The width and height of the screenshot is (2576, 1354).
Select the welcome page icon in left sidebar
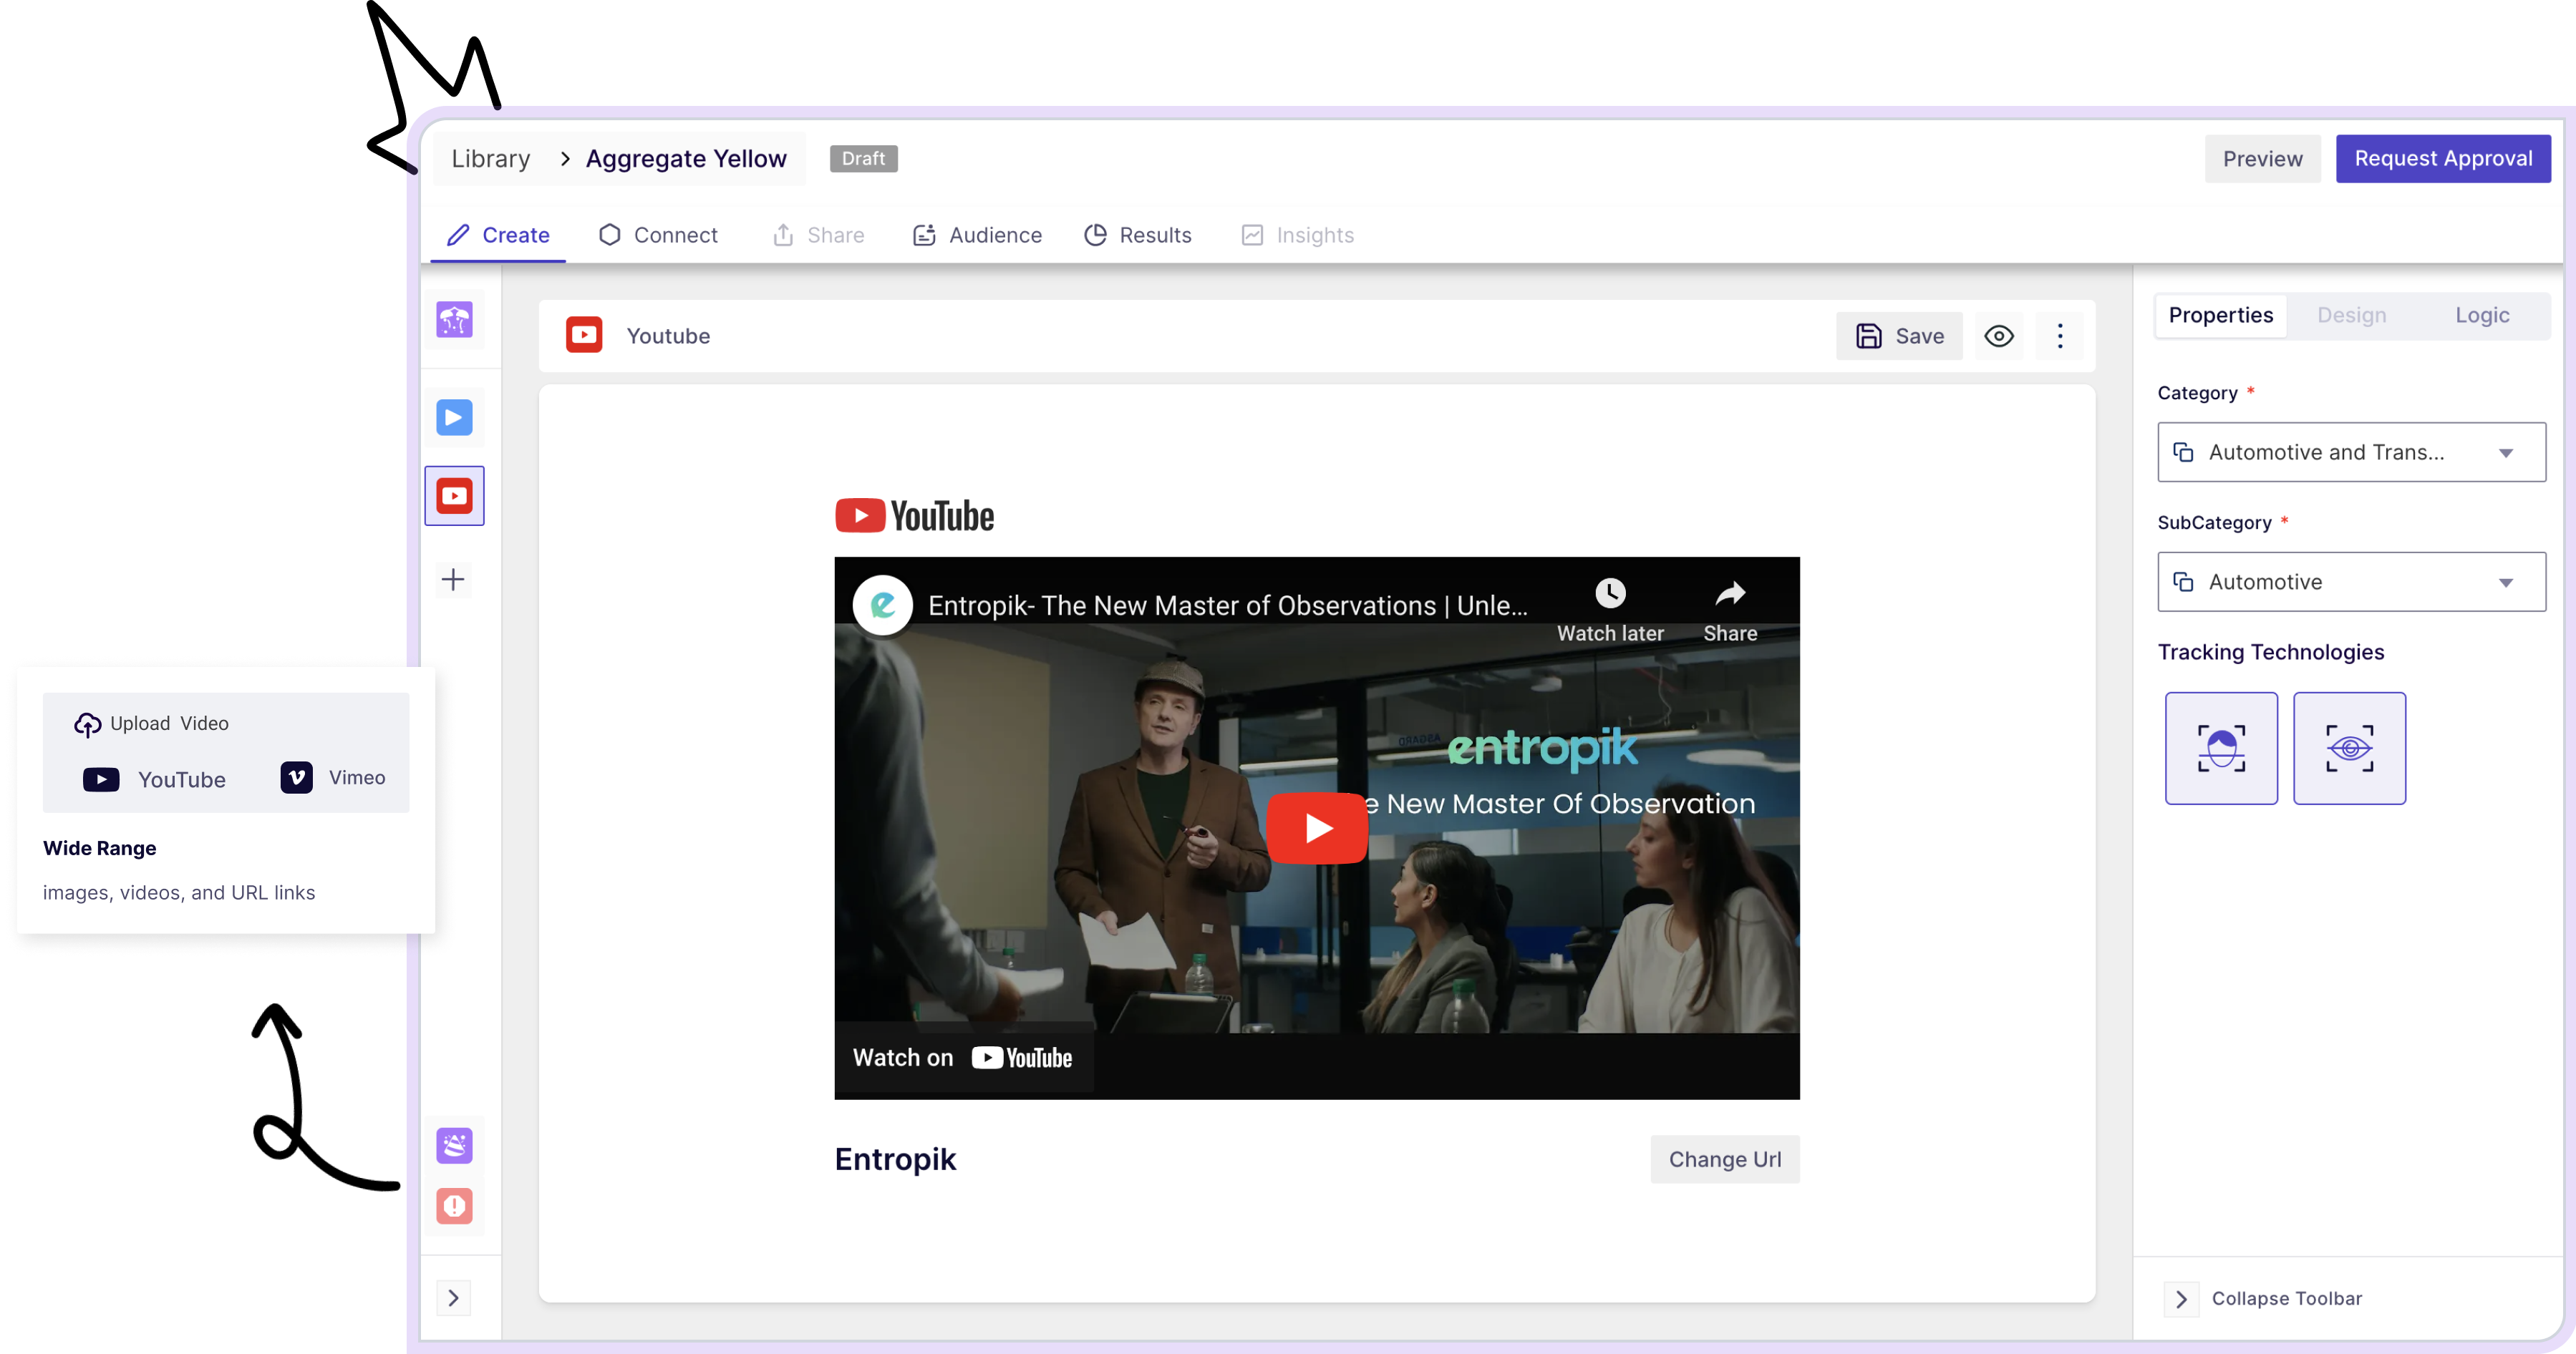(454, 320)
